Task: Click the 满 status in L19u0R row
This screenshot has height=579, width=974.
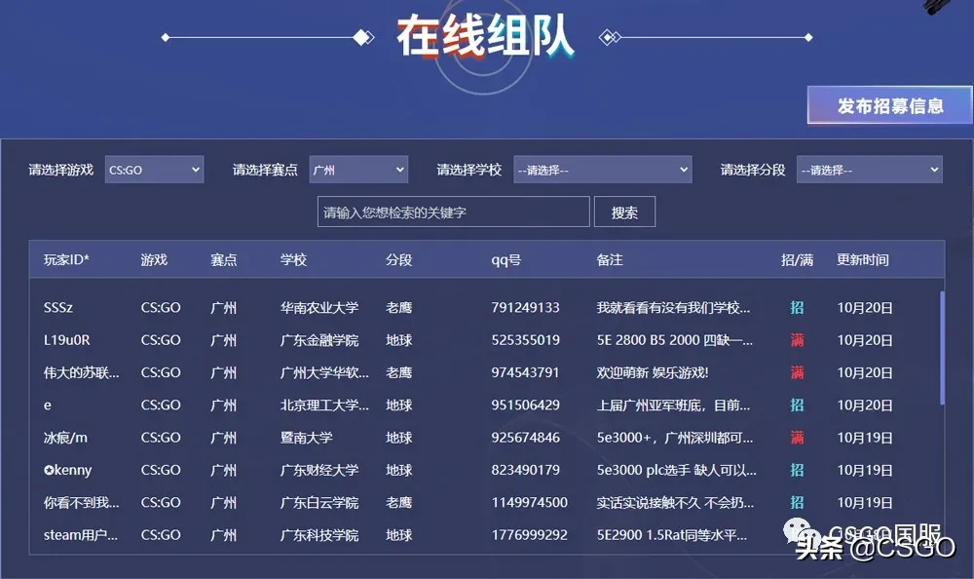Action: pos(797,340)
